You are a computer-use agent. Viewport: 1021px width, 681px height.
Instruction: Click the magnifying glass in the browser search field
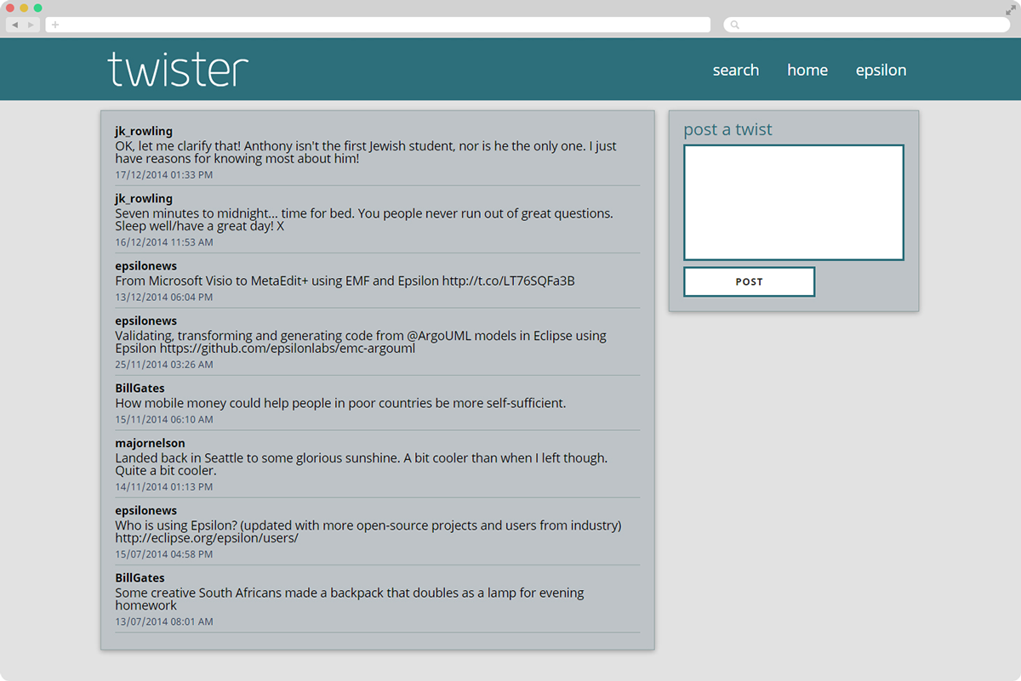click(x=733, y=25)
